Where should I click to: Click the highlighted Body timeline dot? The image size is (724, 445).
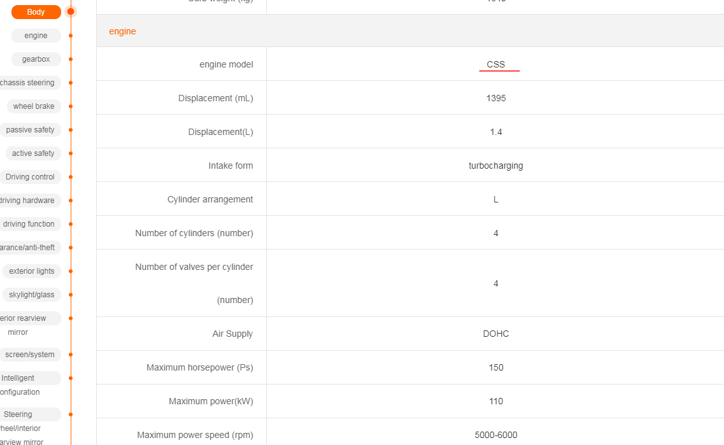coord(71,11)
